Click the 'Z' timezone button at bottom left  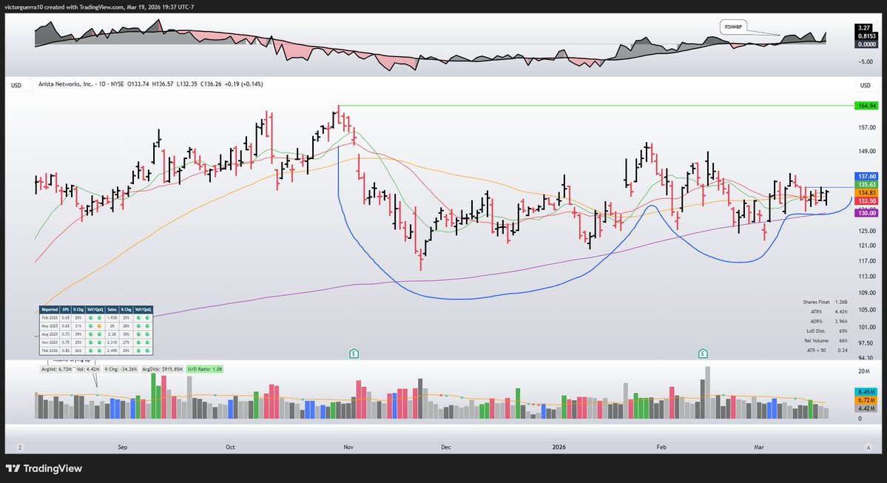click(x=20, y=447)
